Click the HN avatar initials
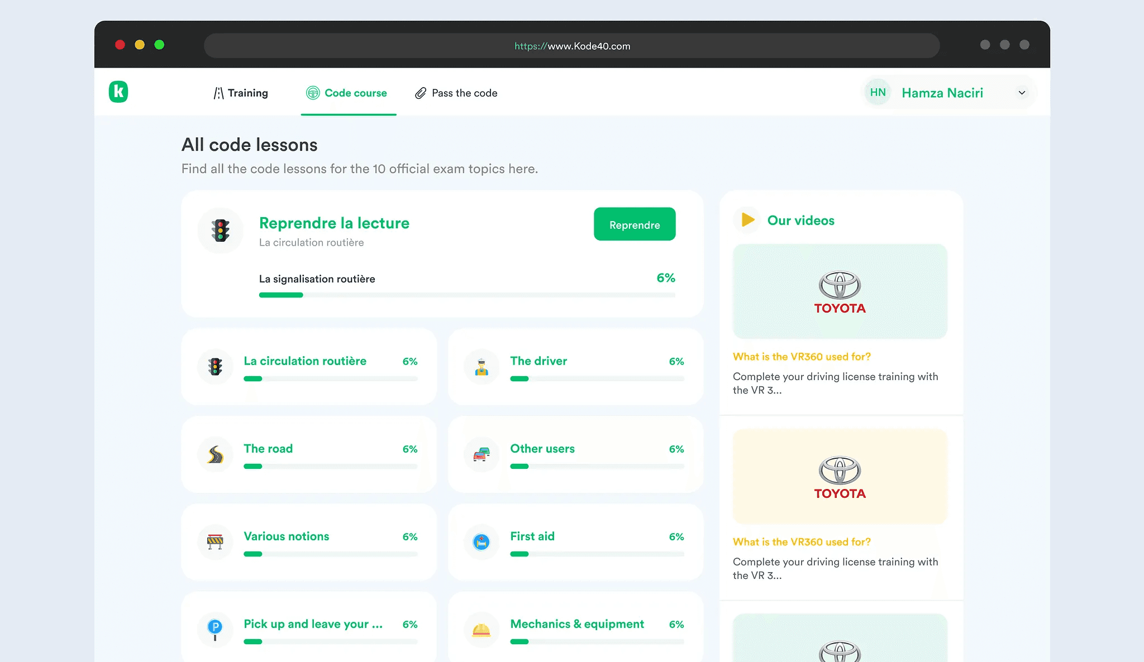Image resolution: width=1144 pixels, height=662 pixels. 878,93
